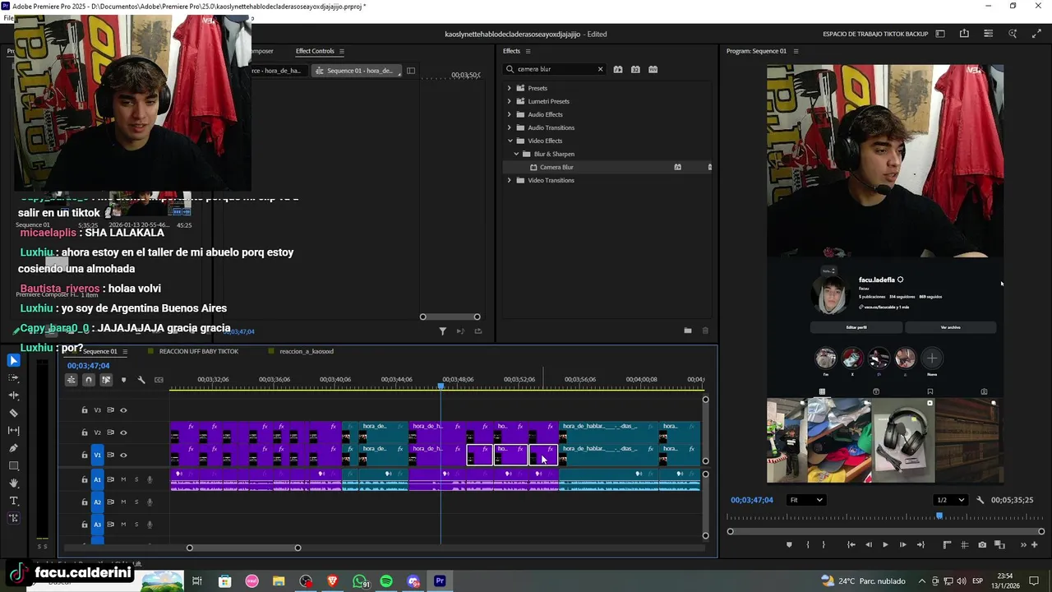Select the Camera Blur effect

tap(556, 167)
